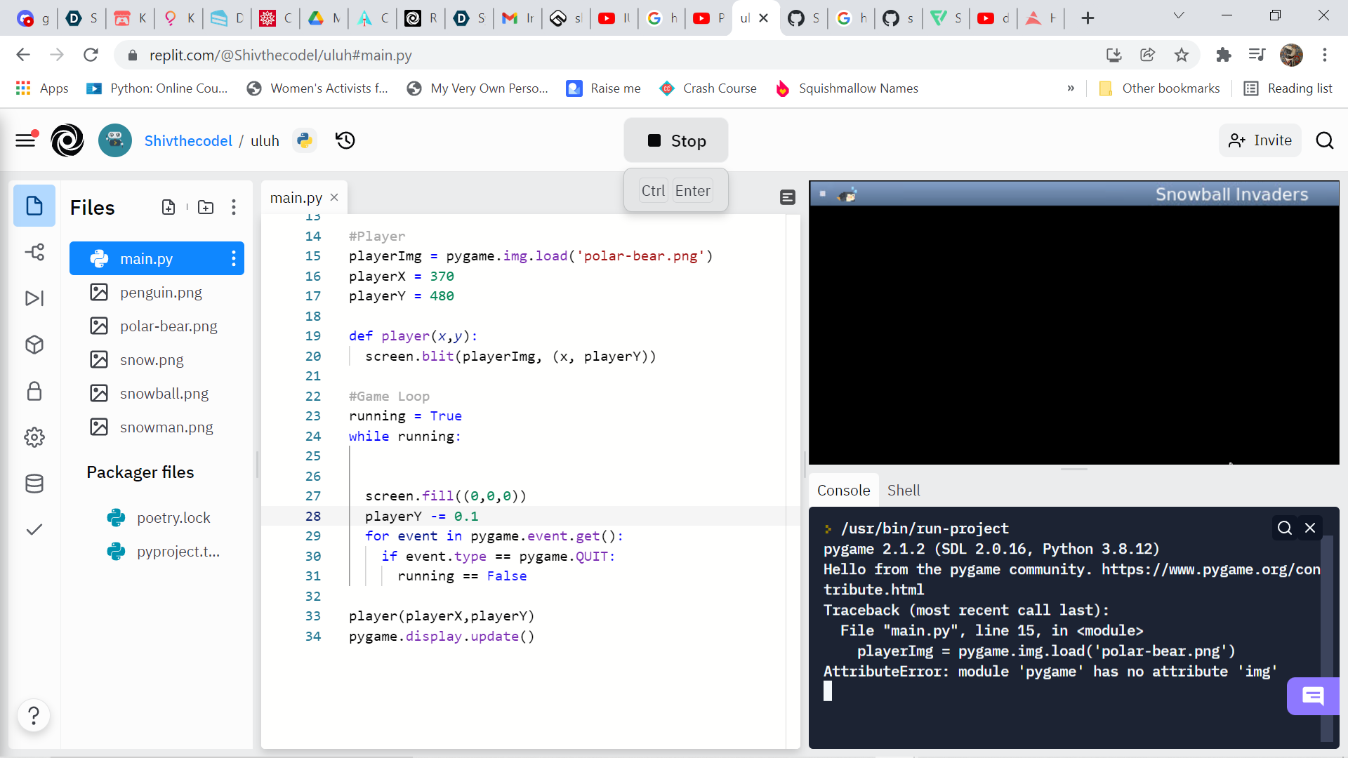1348x758 pixels.
Task: Open polar-bear.png in the file tree
Action: click(168, 326)
